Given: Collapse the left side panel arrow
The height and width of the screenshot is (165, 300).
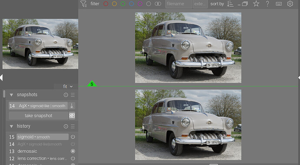Looking at the screenshot, I should (x=1, y=78).
